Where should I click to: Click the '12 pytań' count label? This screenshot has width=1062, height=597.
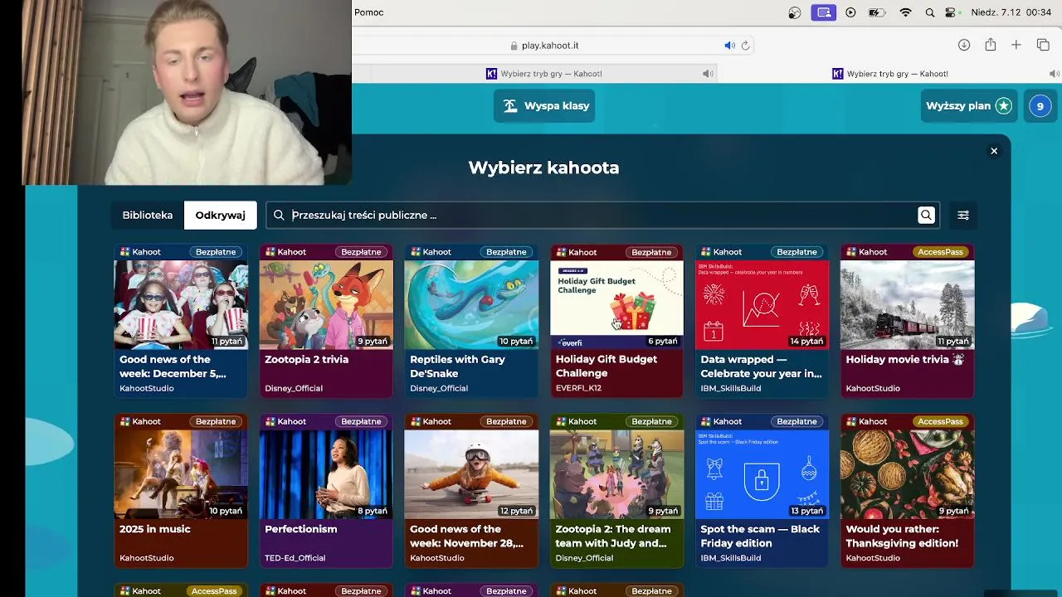(x=516, y=512)
